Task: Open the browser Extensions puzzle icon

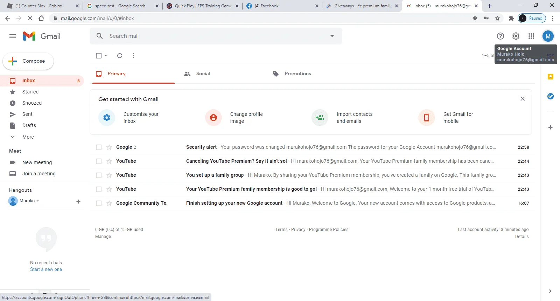Action: 511,18
